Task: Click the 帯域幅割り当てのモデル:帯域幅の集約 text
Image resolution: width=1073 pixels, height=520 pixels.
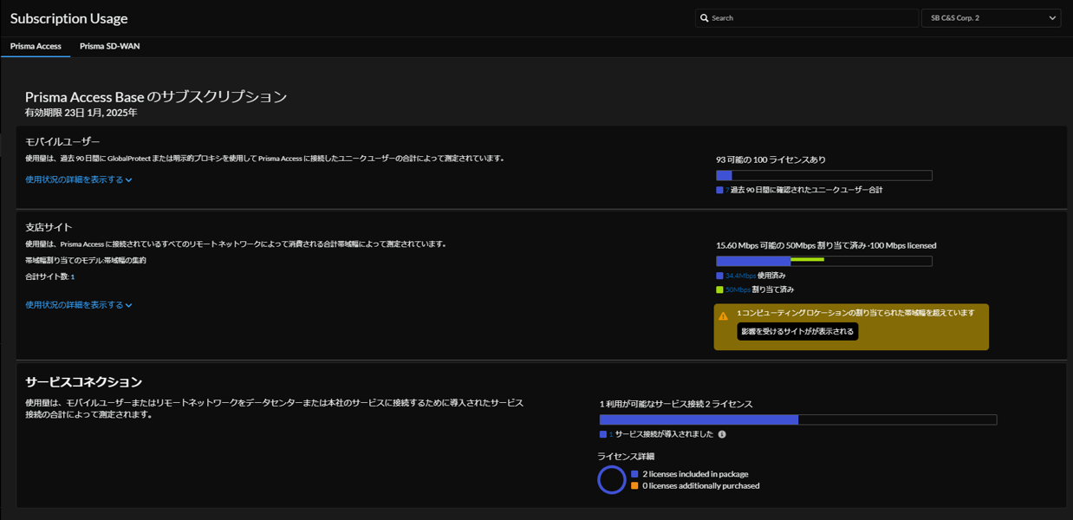Action: coord(86,260)
